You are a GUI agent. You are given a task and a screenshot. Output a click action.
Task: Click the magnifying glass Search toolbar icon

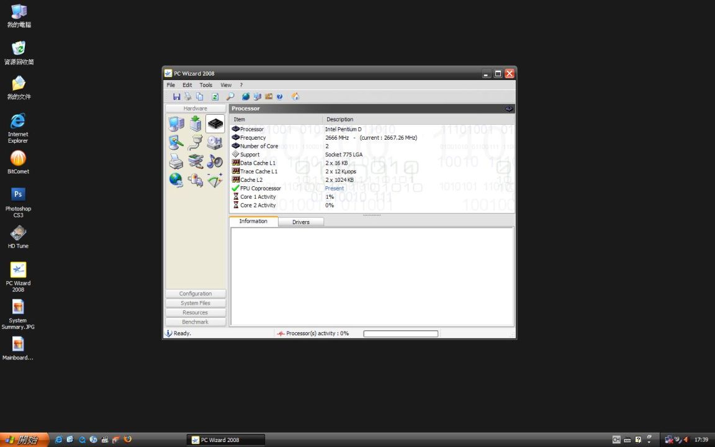click(230, 97)
